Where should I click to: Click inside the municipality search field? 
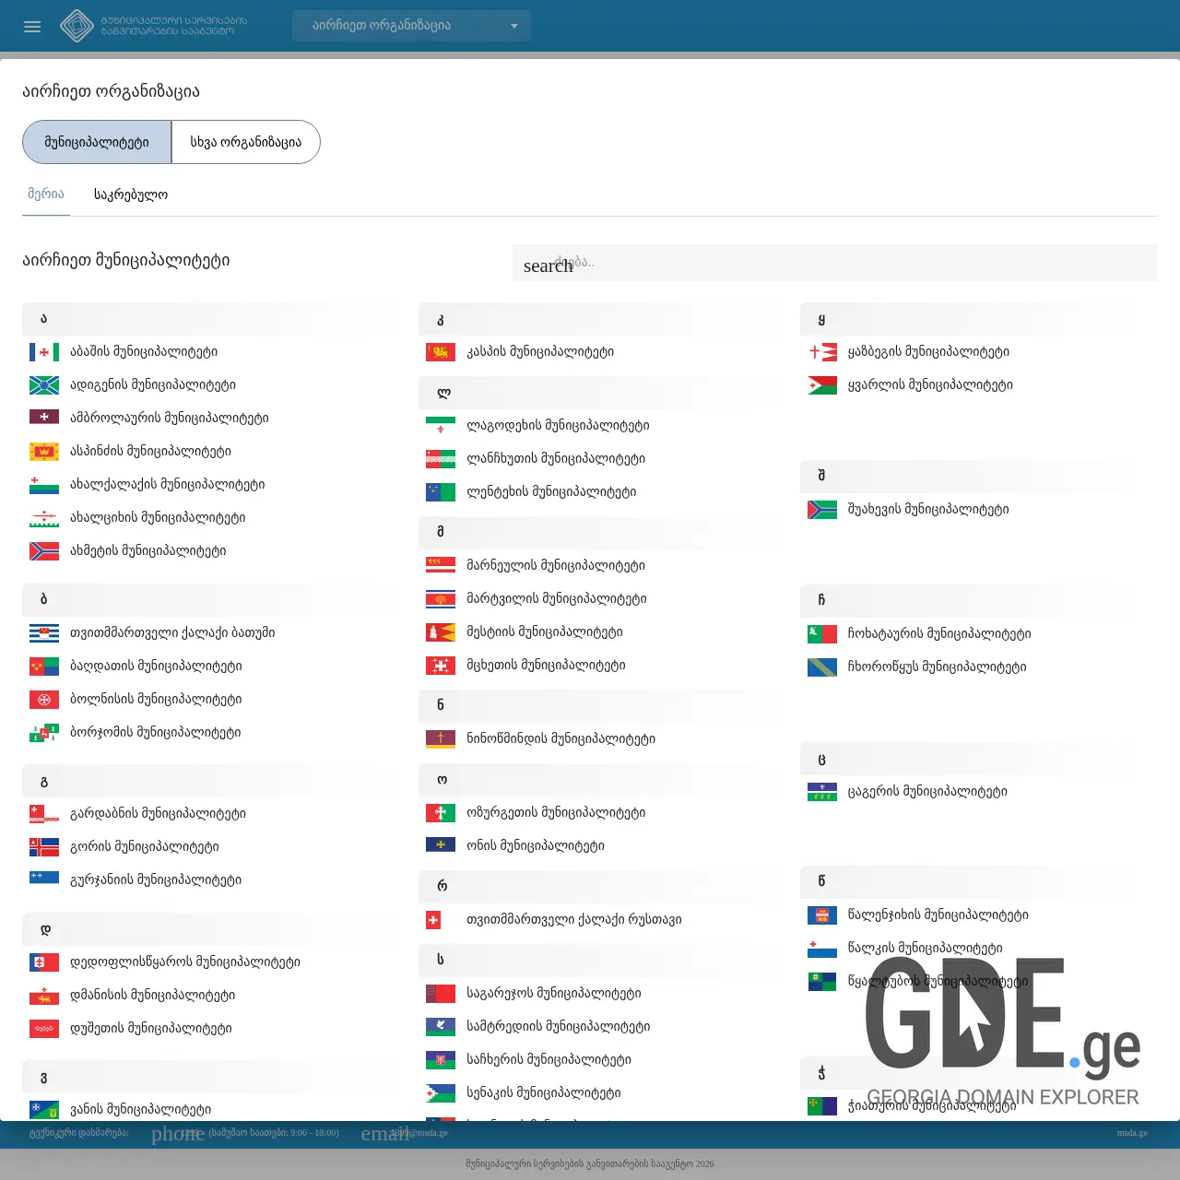[x=834, y=263]
